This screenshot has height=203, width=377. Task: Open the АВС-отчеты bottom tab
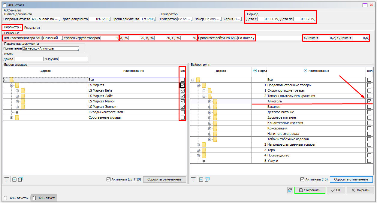[x=17, y=198]
